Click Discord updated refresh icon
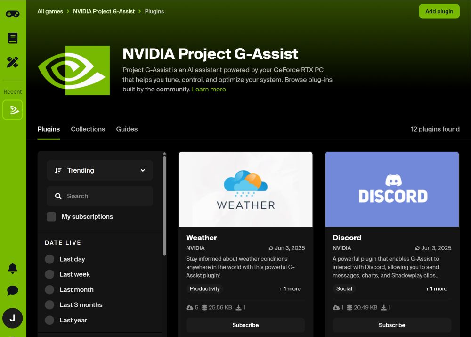Image resolution: width=471 pixels, height=337 pixels. coord(417,248)
